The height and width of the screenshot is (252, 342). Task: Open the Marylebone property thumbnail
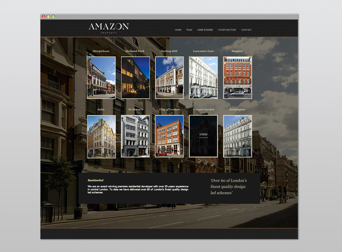[101, 78]
